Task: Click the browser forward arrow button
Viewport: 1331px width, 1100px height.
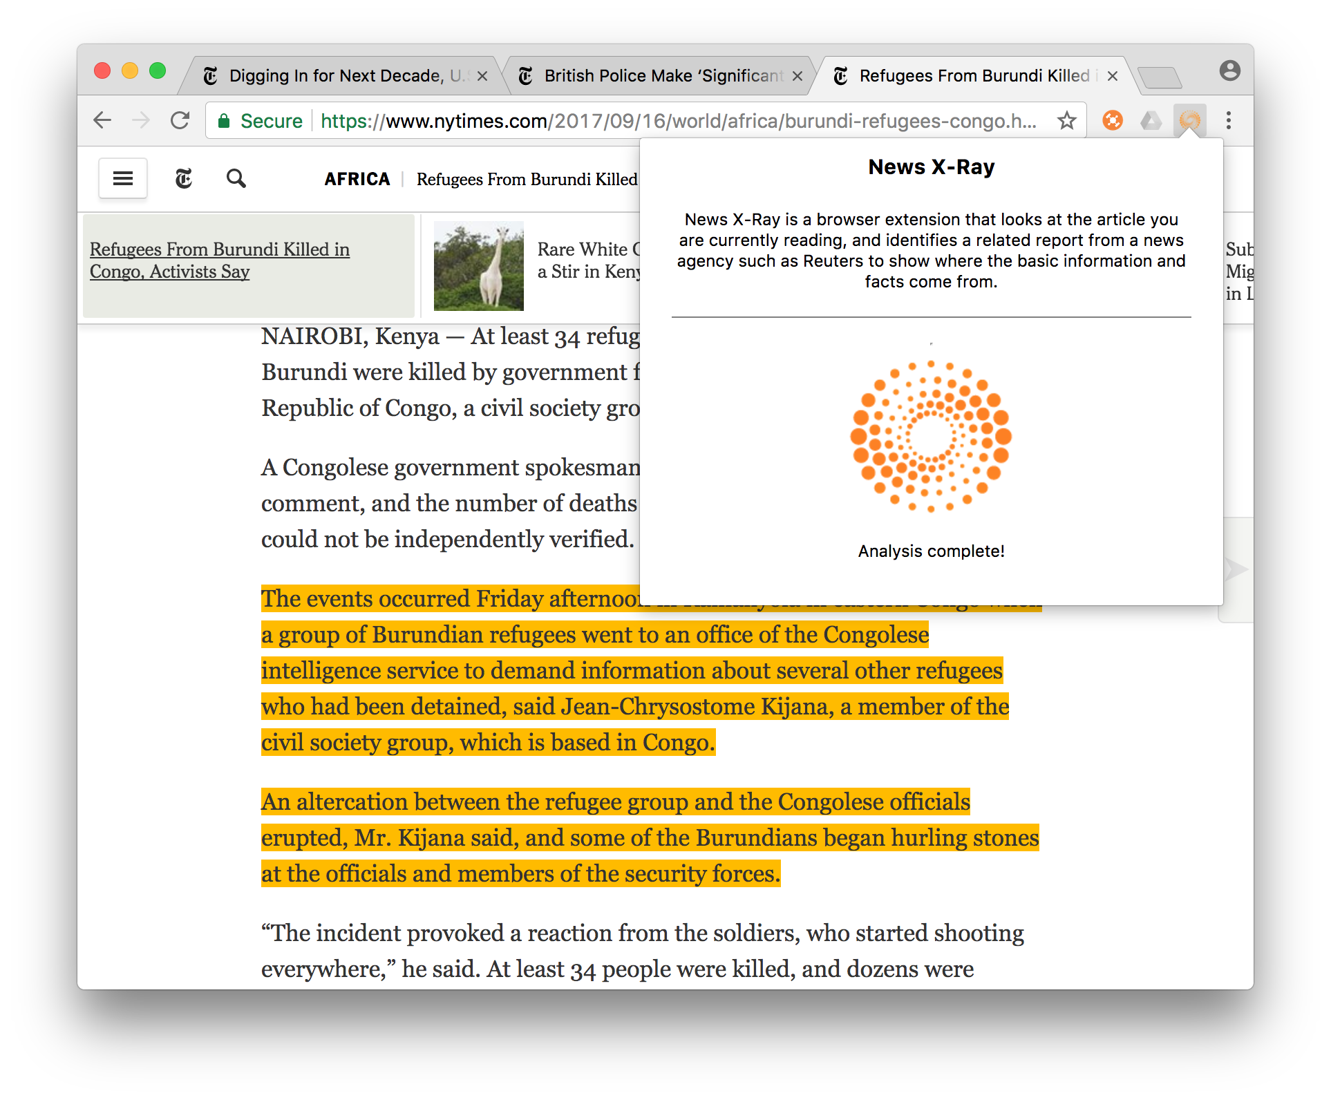Action: click(x=141, y=120)
